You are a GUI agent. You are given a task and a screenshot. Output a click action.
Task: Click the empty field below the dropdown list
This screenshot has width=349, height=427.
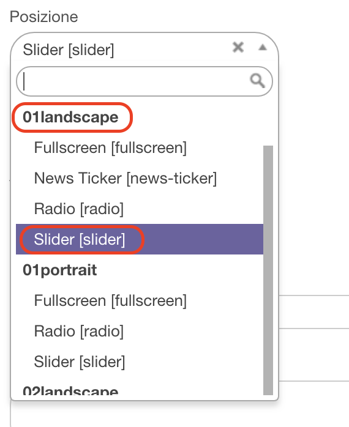[179, 415]
